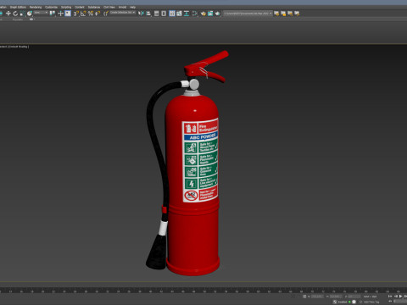The width and height of the screenshot is (407, 305).
Task: Open Render Setup teapot icon
Action: click(203, 14)
